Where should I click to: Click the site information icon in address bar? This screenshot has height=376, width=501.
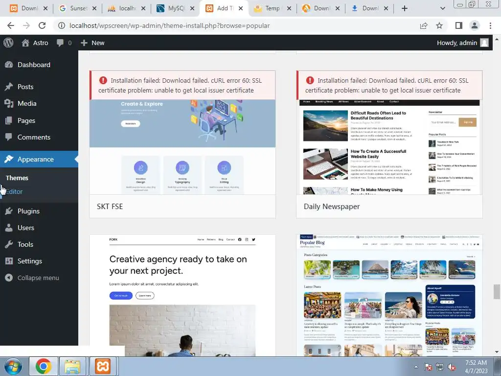pyautogui.click(x=61, y=25)
